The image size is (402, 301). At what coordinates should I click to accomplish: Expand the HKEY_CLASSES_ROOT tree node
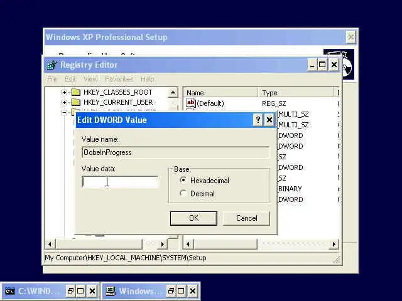(x=64, y=92)
